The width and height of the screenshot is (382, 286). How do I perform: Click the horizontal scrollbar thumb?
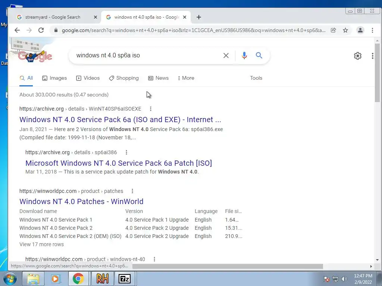pos(228,266)
